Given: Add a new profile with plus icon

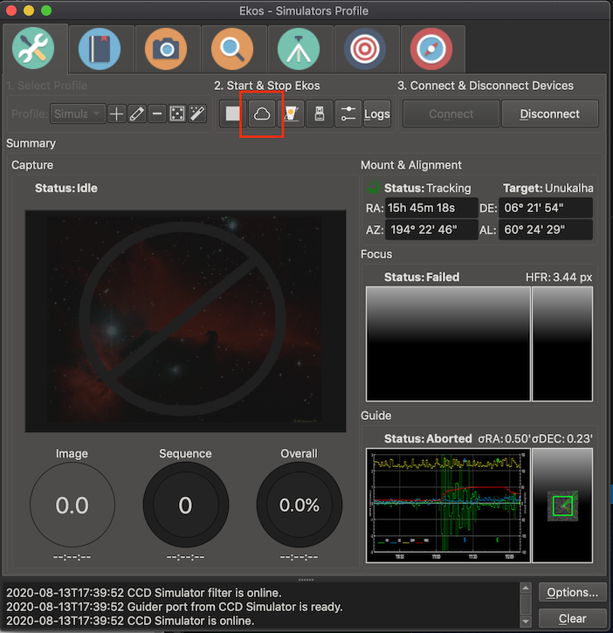Looking at the screenshot, I should coord(117,114).
